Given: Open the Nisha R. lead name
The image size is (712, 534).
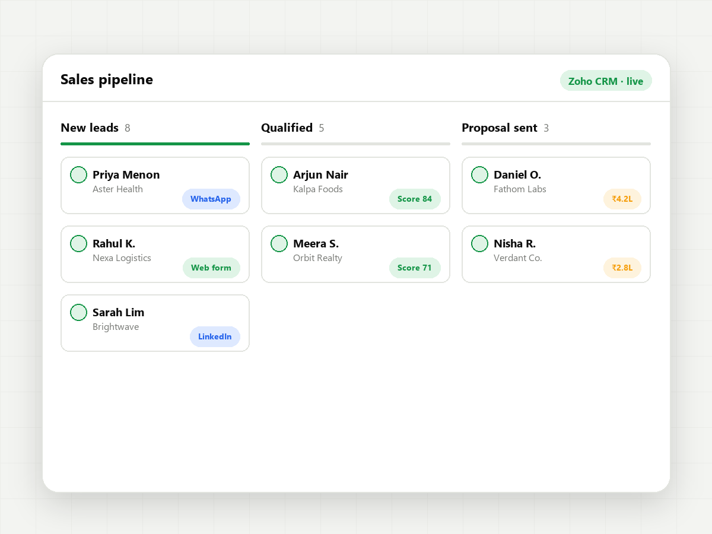Looking at the screenshot, I should (x=515, y=243).
